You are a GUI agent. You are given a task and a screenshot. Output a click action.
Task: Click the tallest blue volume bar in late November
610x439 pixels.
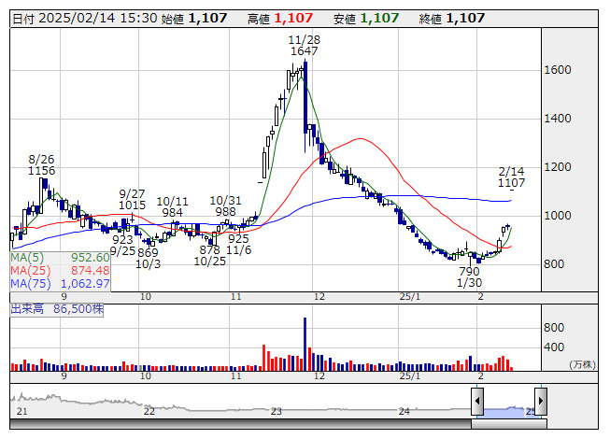pos(305,344)
